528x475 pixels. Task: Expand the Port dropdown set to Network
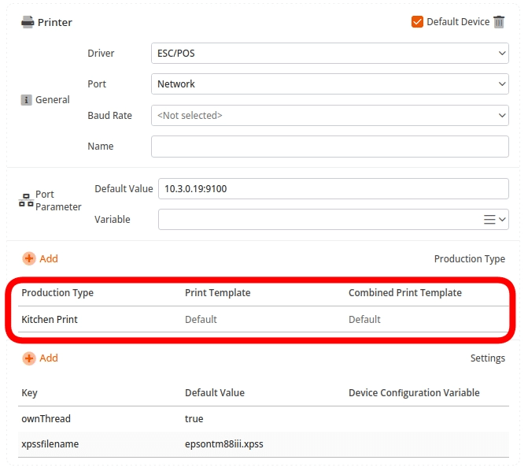pyautogui.click(x=329, y=84)
